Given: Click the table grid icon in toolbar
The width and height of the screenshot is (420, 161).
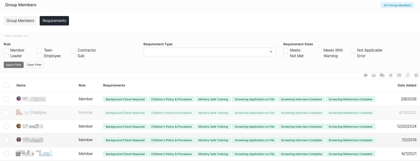Looking at the screenshot, I should click(x=399, y=75).
